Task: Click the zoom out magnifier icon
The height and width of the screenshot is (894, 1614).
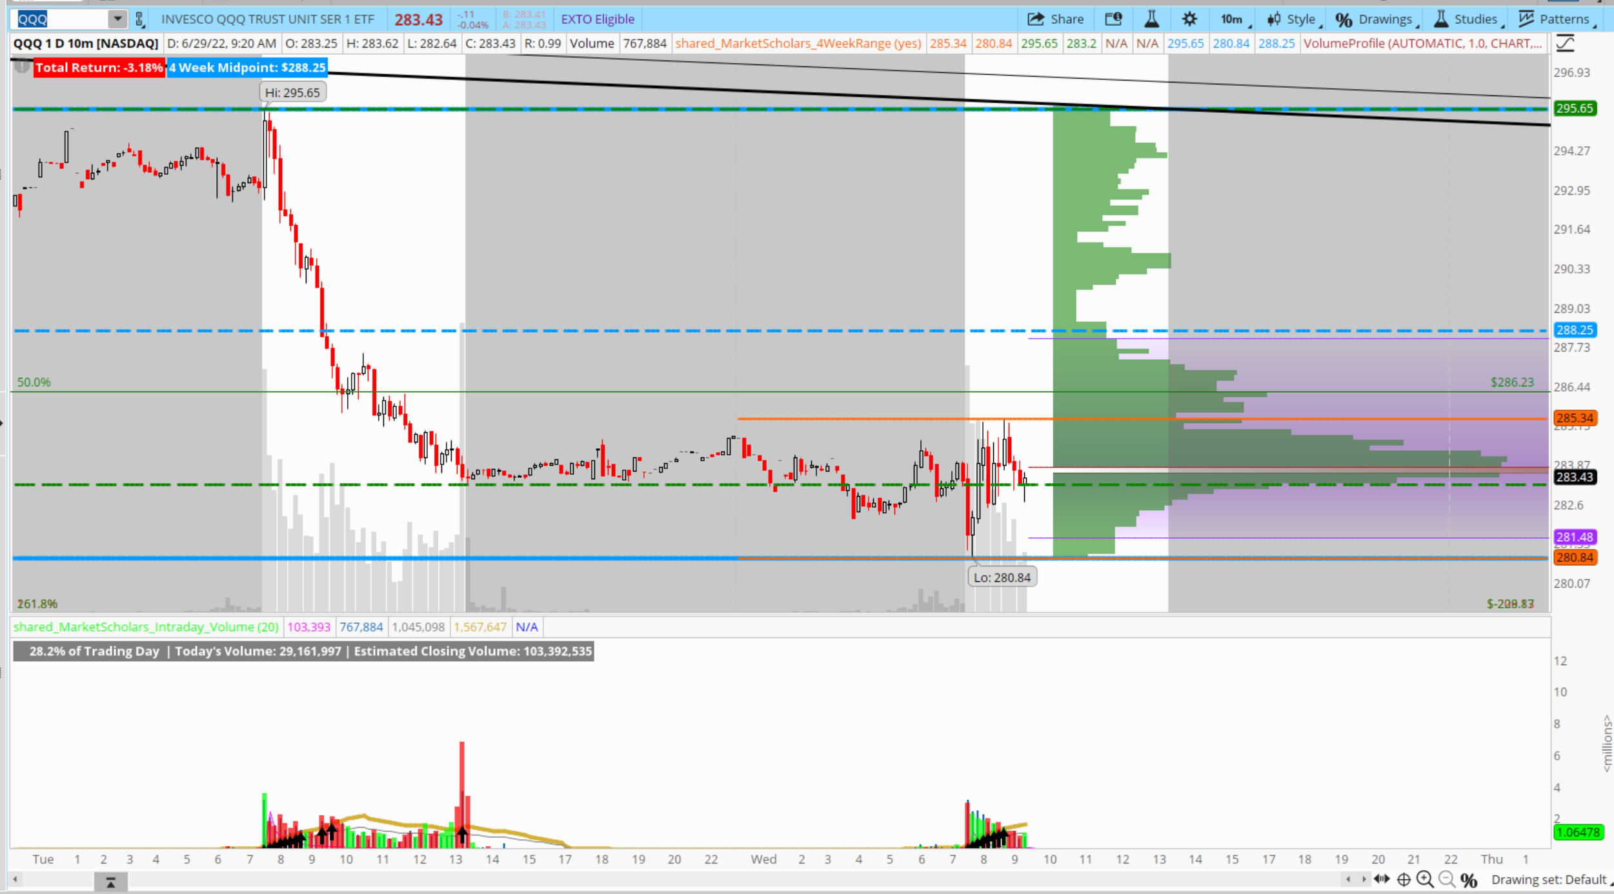Action: coord(1447,880)
